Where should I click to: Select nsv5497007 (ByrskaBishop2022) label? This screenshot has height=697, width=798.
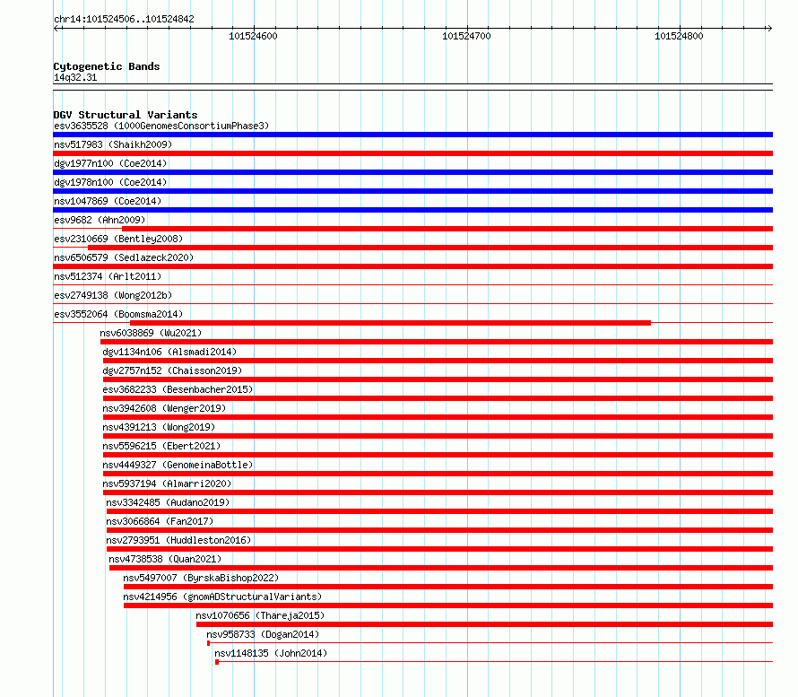pos(201,578)
